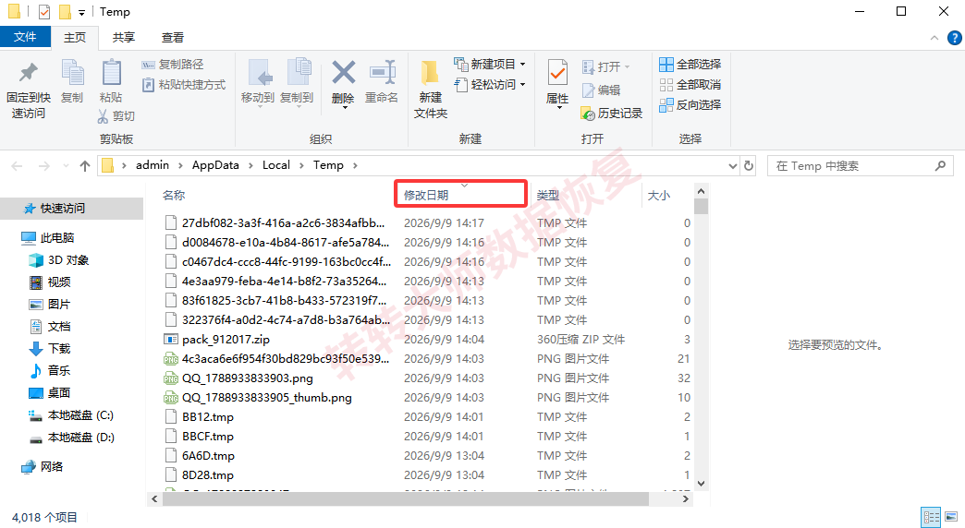Select file QQ_1788933833903.png

tap(248, 378)
